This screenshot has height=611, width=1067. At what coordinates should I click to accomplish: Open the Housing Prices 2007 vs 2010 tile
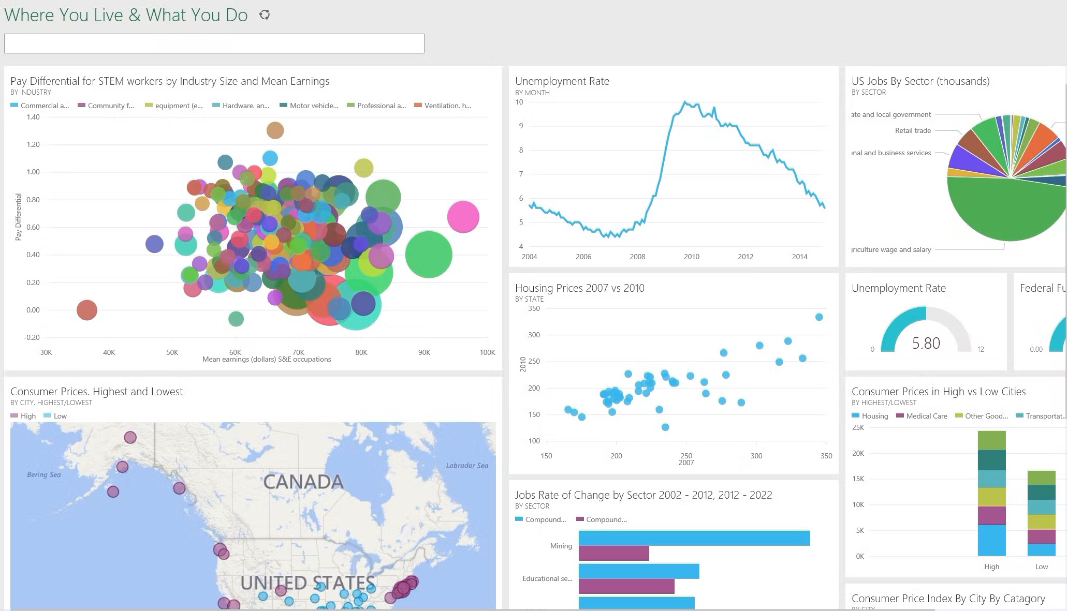[x=579, y=288]
